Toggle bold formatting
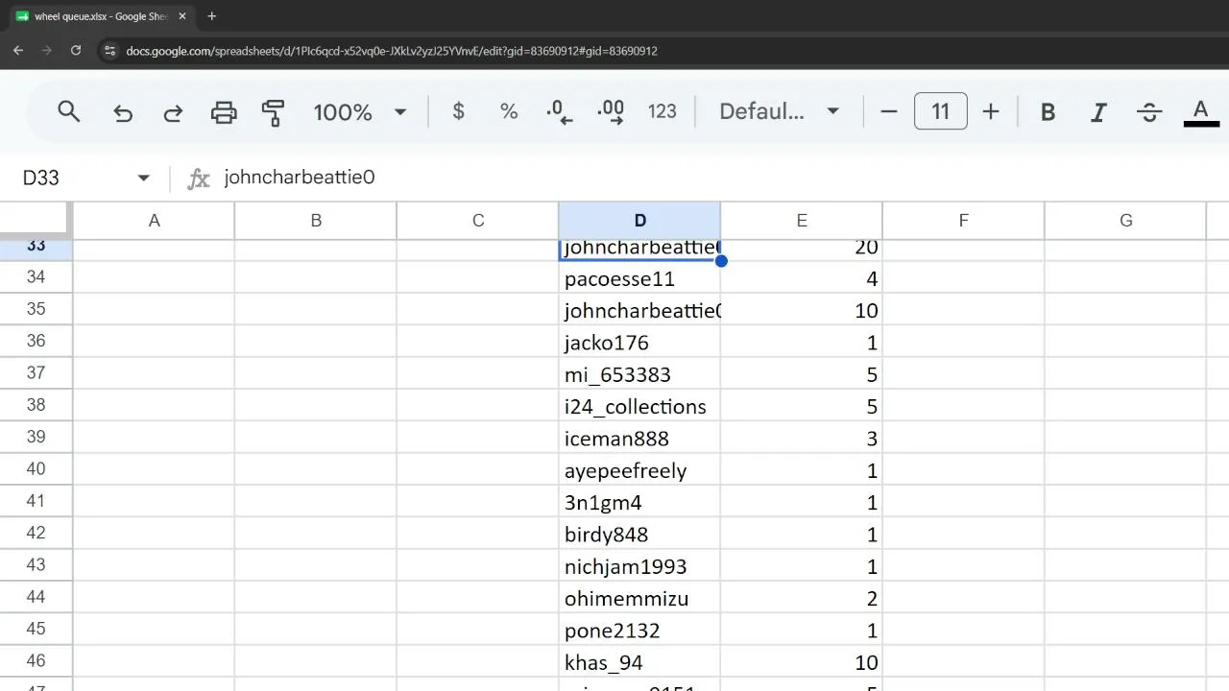Image resolution: width=1229 pixels, height=691 pixels. [1048, 112]
